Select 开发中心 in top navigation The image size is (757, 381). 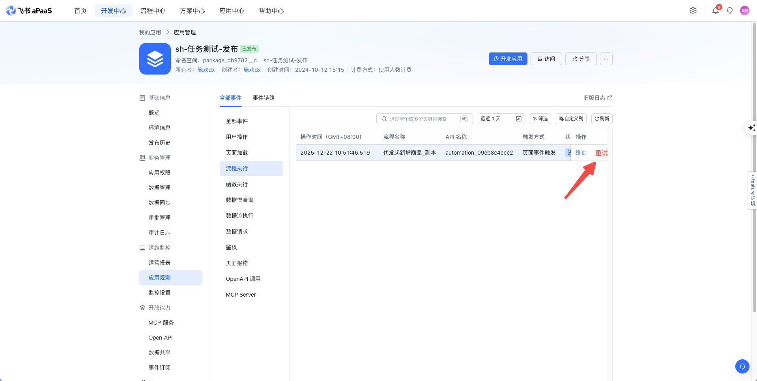click(x=114, y=11)
